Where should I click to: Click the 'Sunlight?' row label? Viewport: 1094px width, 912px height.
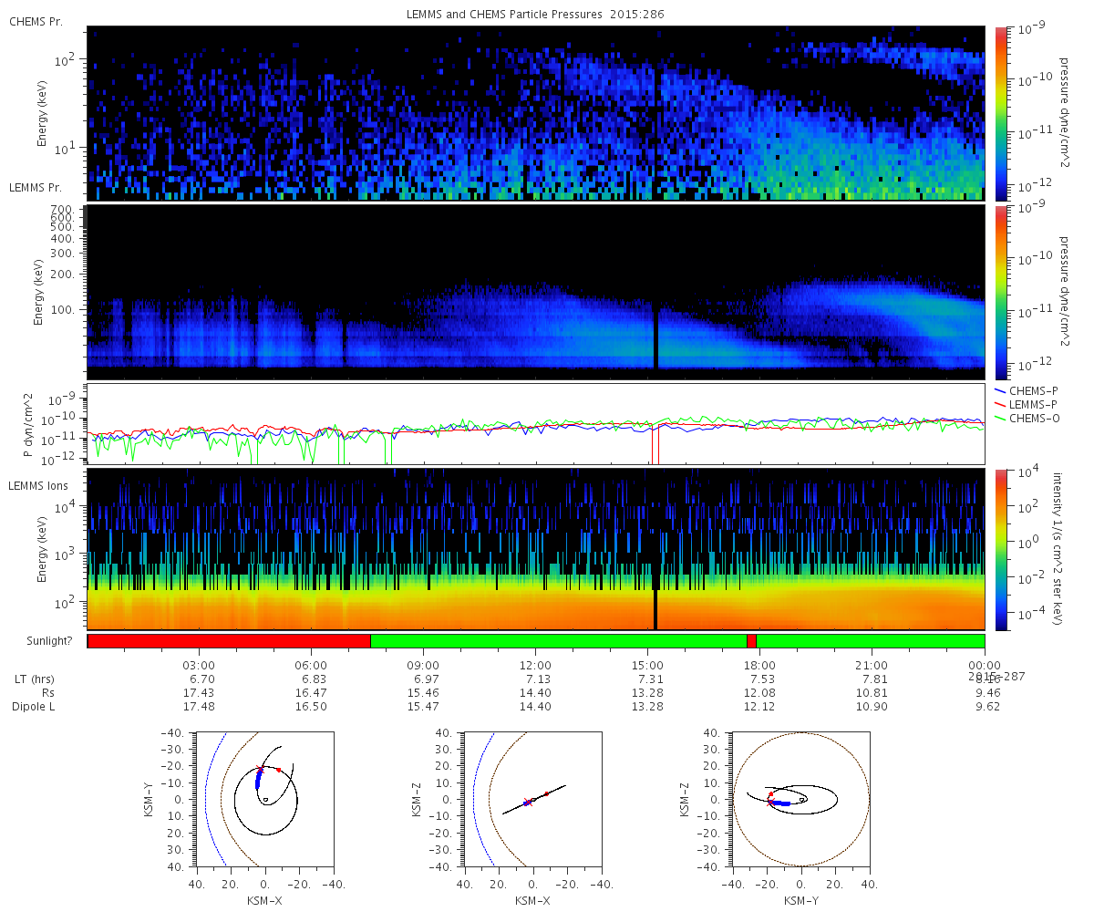click(48, 641)
